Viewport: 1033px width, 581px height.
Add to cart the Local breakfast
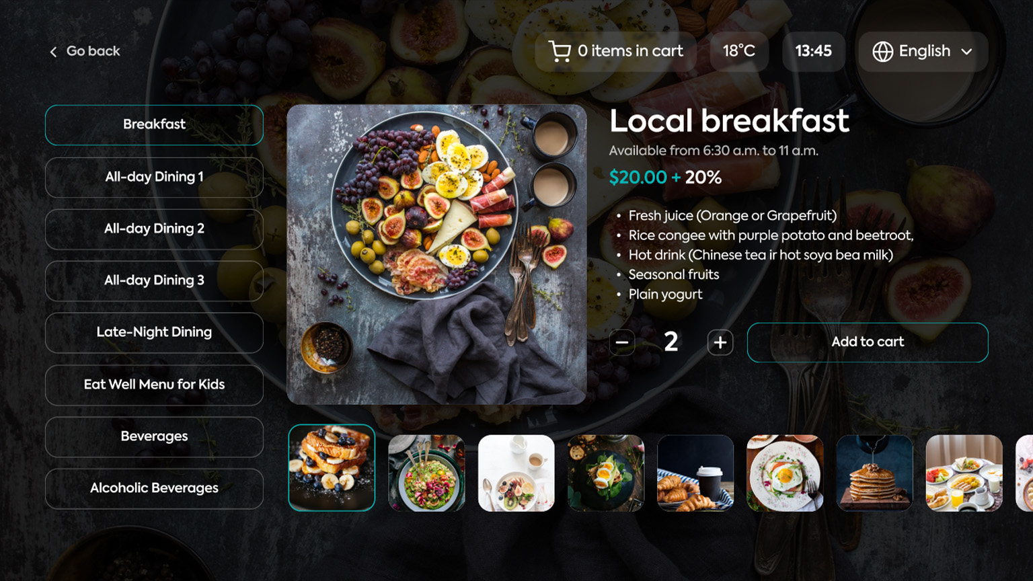[868, 342]
